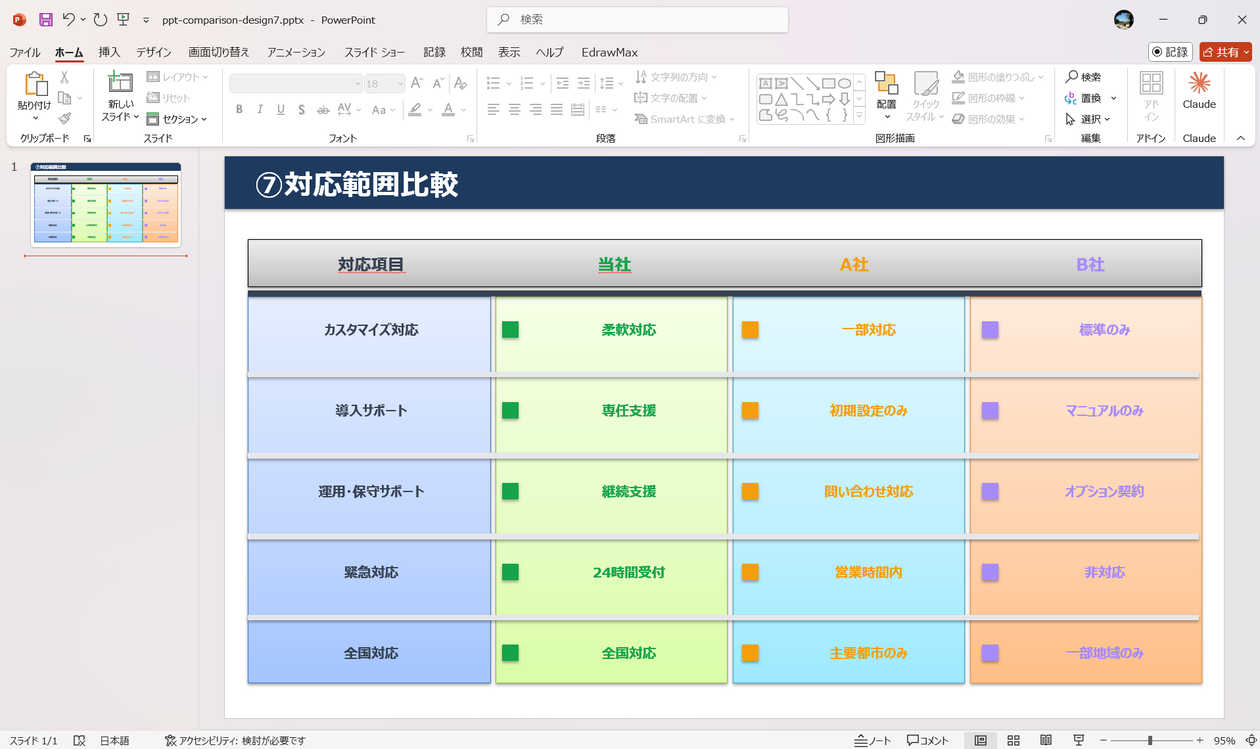Increase list indent level icon
The height and width of the screenshot is (749, 1260).
(x=584, y=83)
